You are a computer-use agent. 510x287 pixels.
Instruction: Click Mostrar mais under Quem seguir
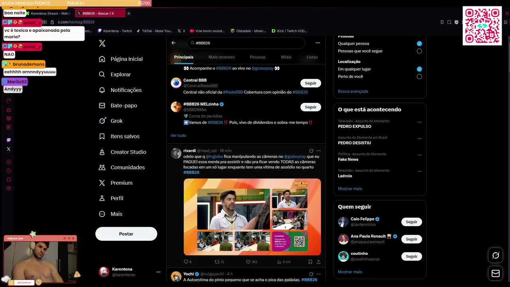350,272
